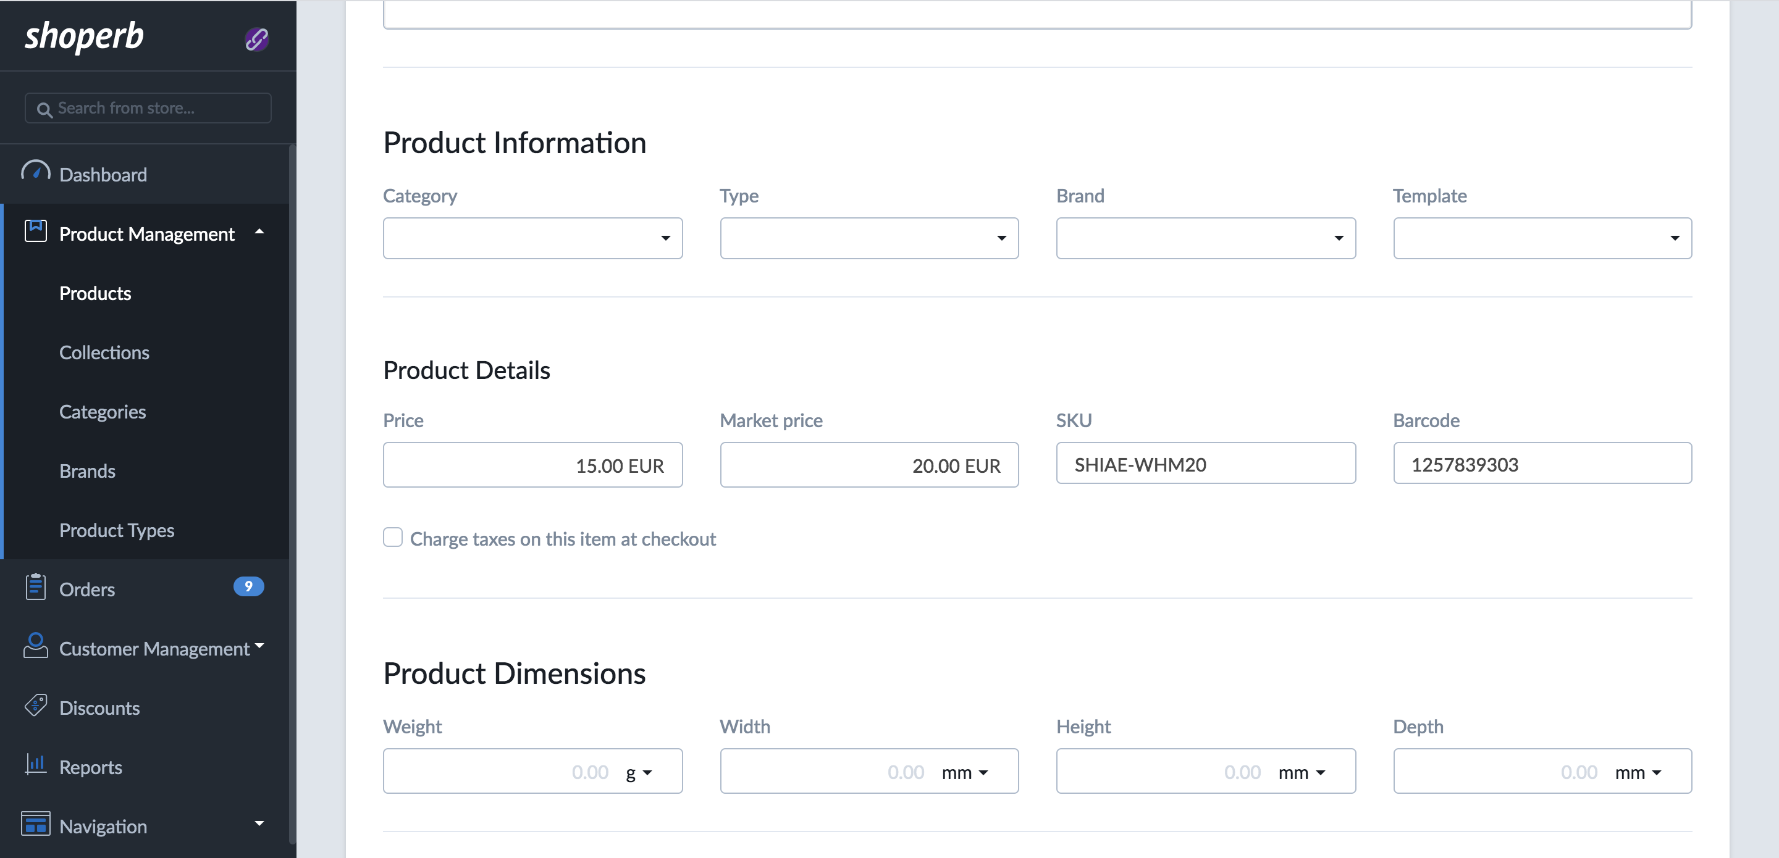Click the Dashboard gauge icon

35,171
